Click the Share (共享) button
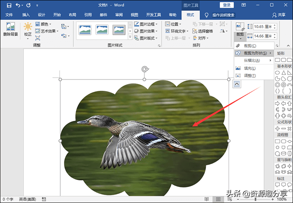 click(281, 15)
